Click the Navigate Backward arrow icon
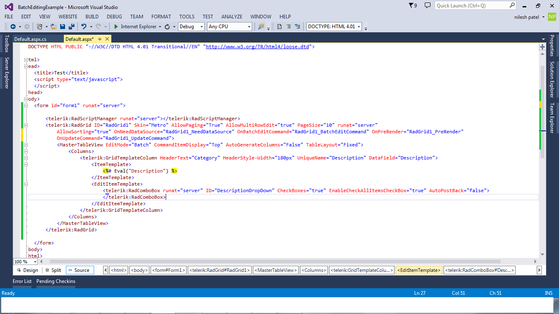This screenshot has height=314, width=559. pos(13,27)
